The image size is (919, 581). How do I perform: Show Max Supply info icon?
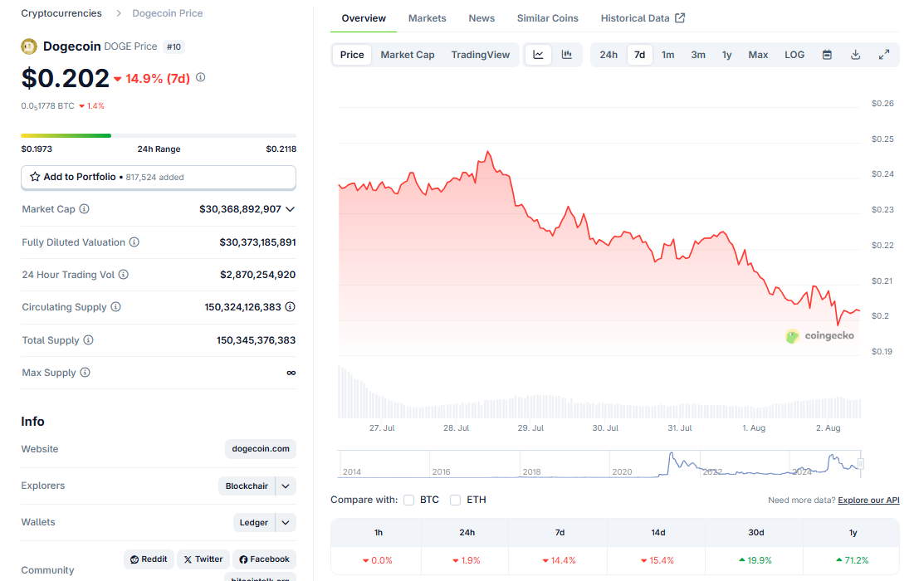pos(85,373)
